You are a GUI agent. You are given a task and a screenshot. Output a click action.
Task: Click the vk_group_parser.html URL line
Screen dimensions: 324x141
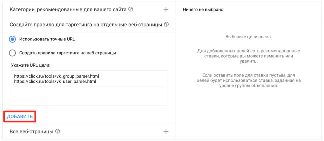(57, 76)
